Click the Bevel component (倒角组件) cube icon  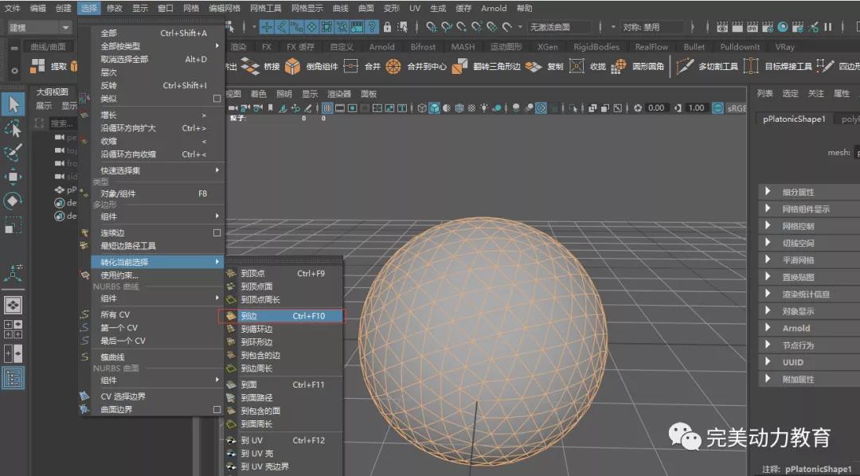point(293,67)
